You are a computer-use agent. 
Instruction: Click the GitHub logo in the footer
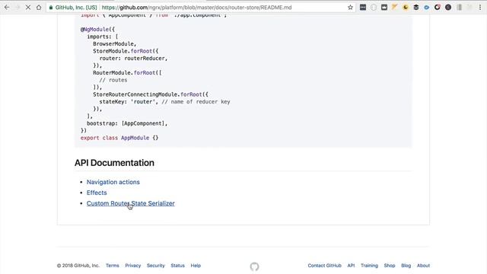(254, 266)
